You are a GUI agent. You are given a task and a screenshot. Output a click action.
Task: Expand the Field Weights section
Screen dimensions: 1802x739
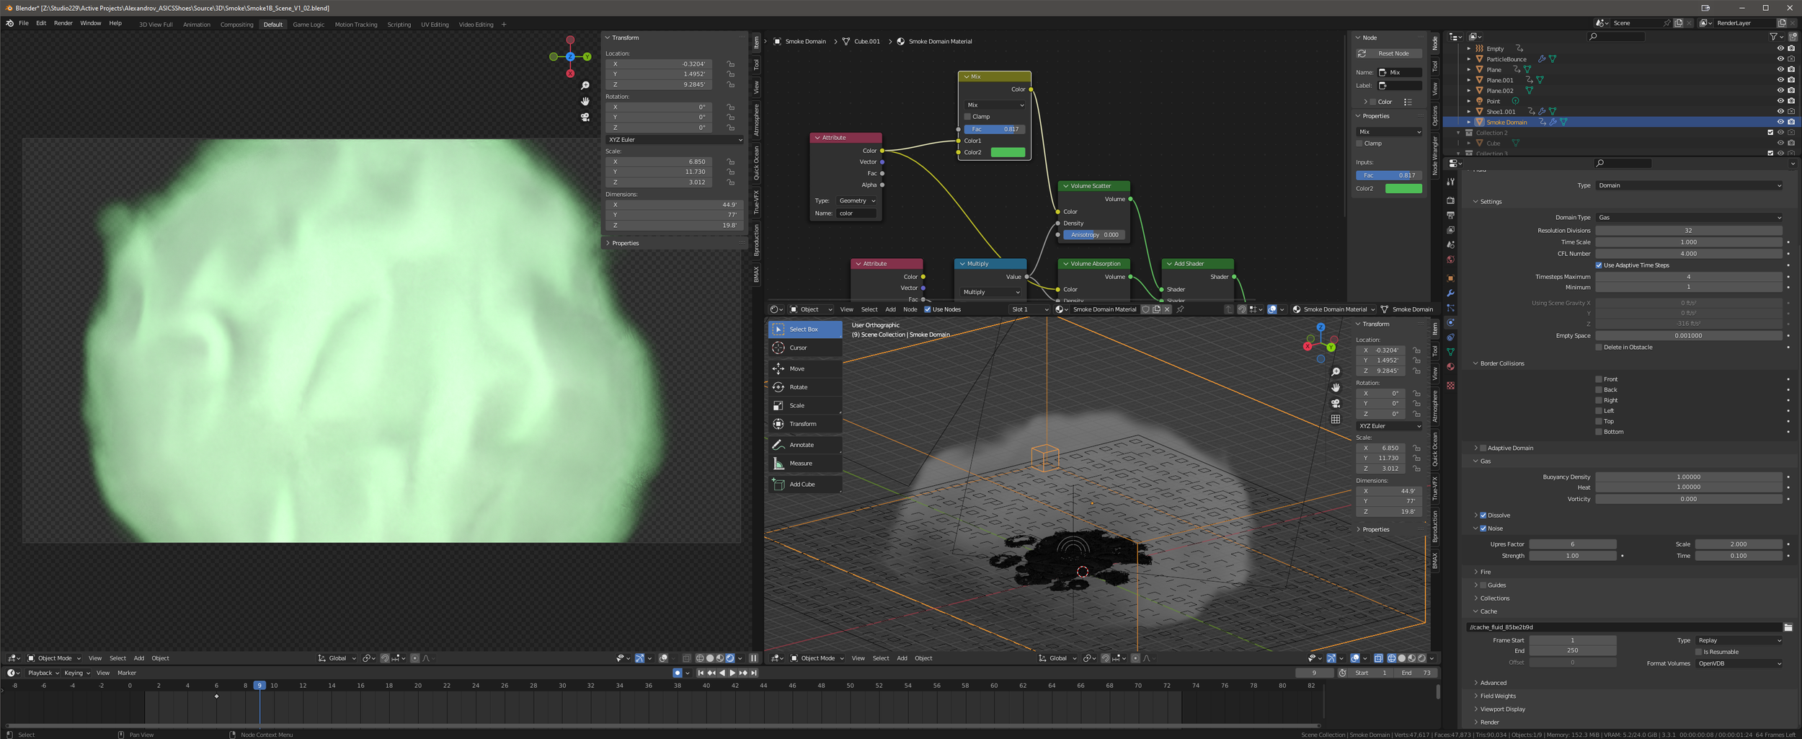tap(1497, 696)
